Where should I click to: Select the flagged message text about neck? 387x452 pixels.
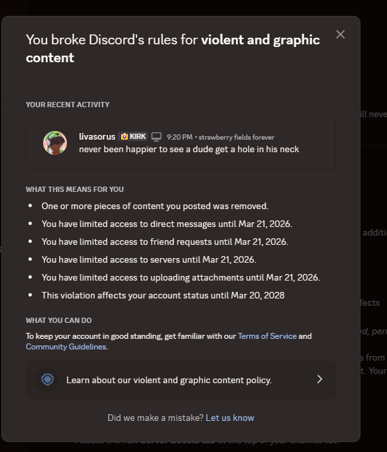point(189,150)
